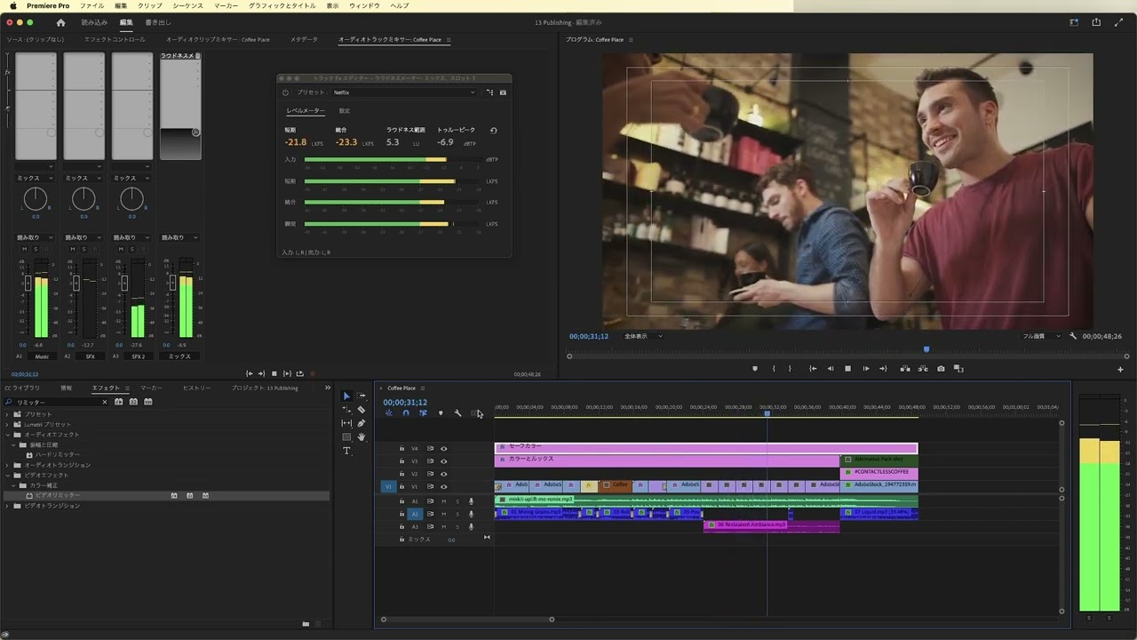Select the Type tool
Viewport: 1137px width, 640px height.
click(x=346, y=451)
